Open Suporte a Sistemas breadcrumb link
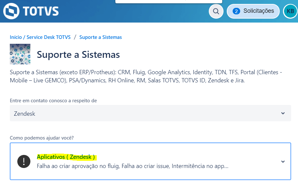The image size is (298, 184). pos(101,37)
